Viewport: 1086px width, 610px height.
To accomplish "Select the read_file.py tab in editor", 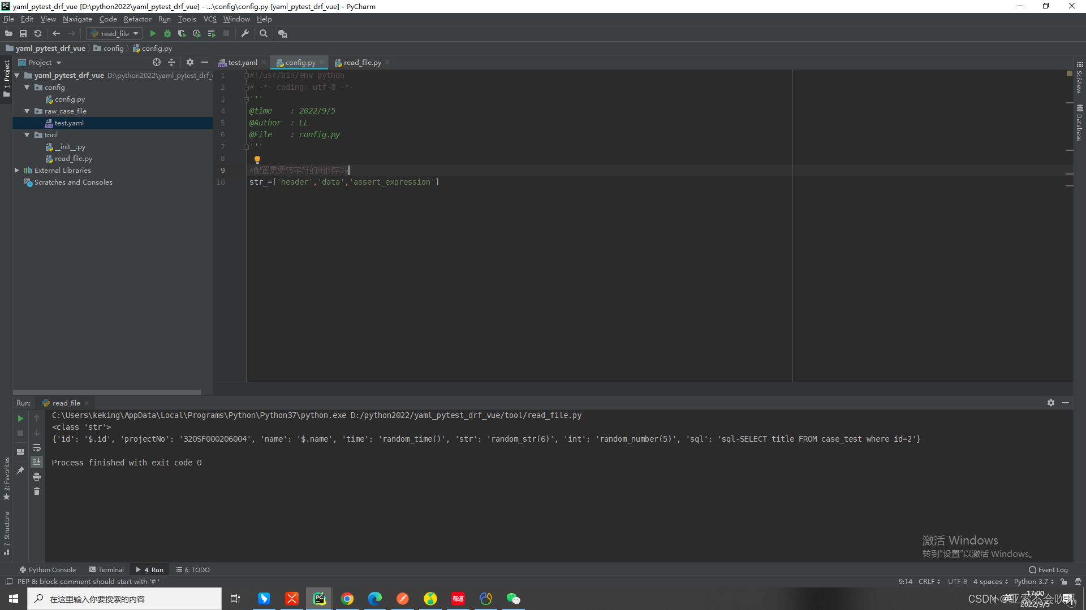I will coord(362,63).
